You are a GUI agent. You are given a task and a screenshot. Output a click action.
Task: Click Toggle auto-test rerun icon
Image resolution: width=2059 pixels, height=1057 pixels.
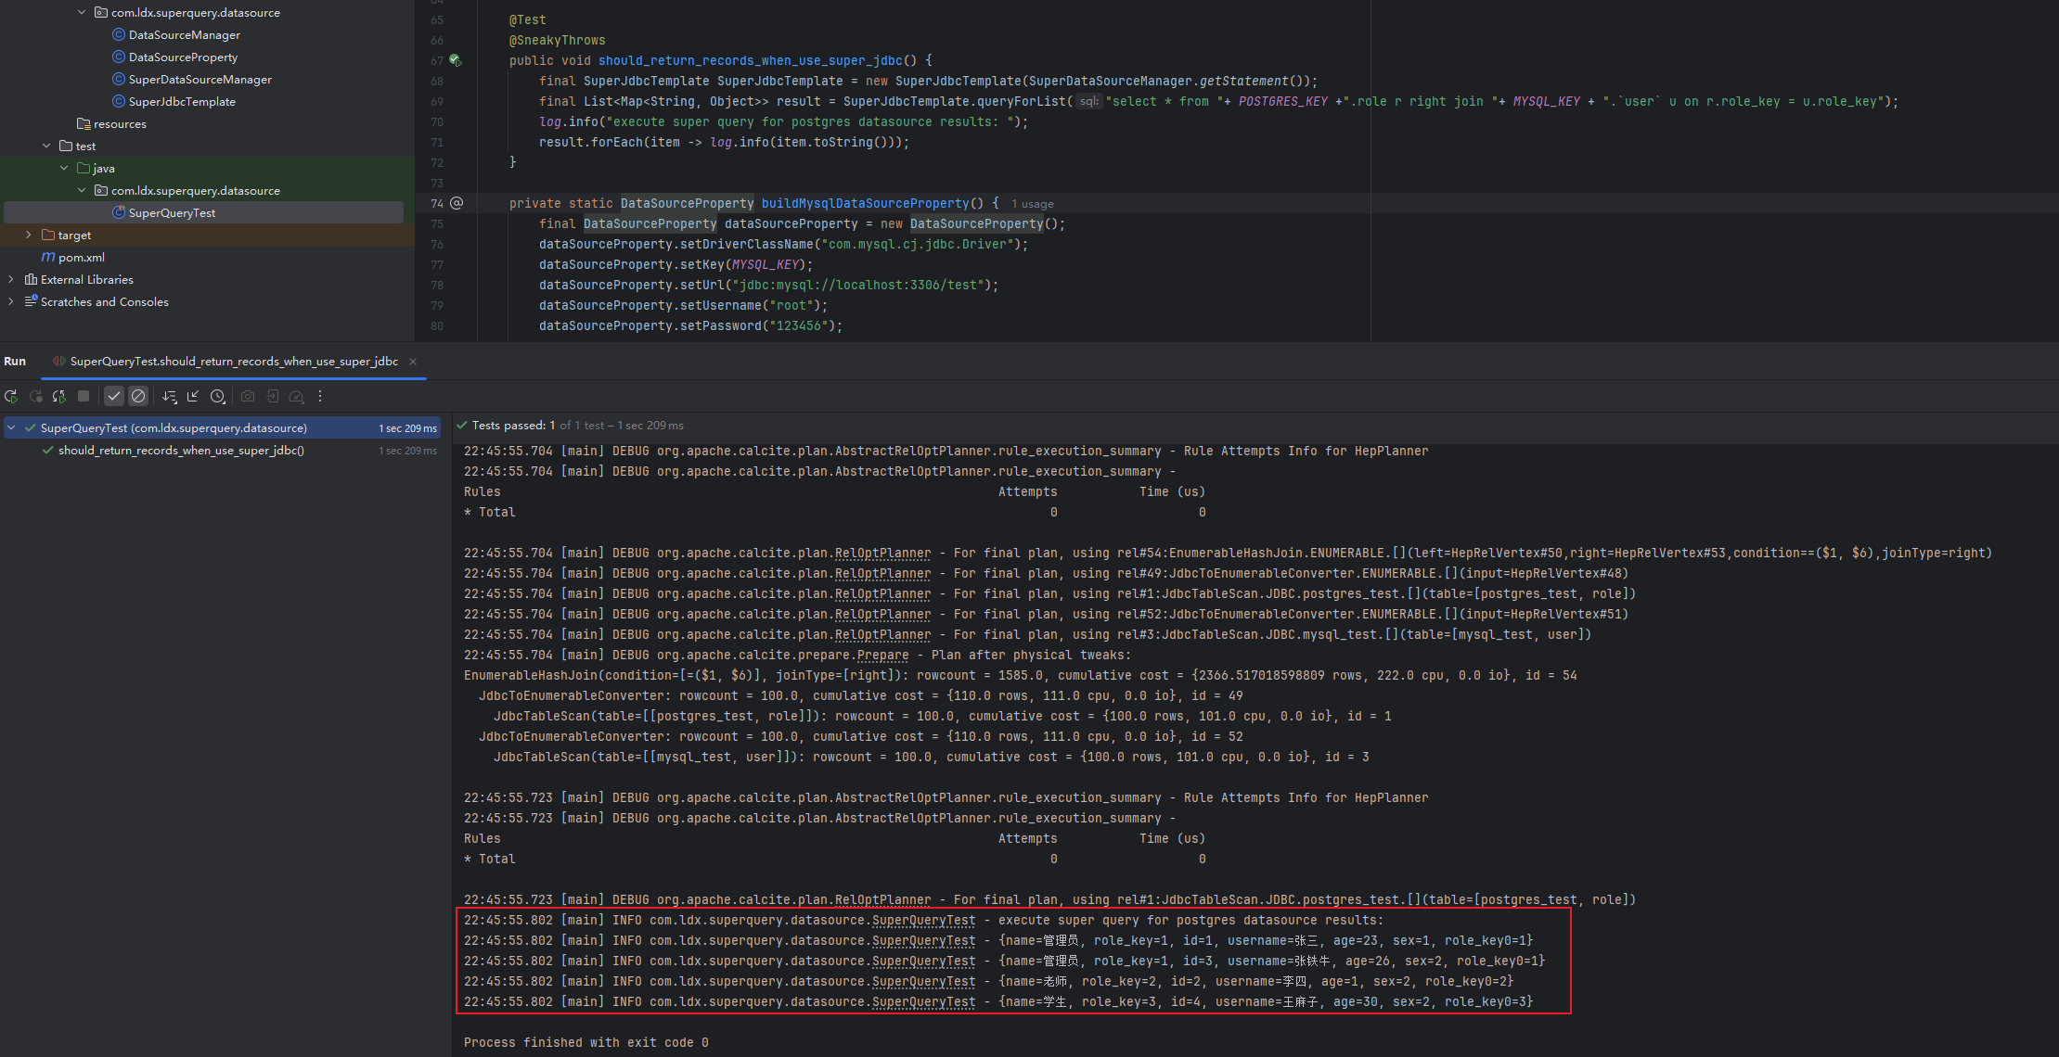click(59, 396)
